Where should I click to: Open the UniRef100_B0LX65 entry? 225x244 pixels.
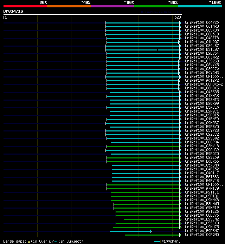(x=202, y=162)
